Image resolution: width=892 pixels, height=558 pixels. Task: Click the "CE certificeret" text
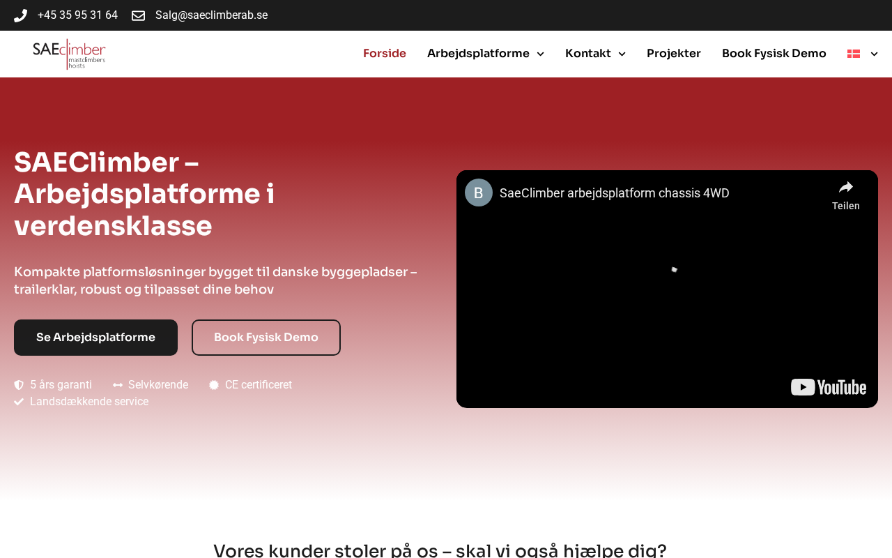tap(259, 385)
